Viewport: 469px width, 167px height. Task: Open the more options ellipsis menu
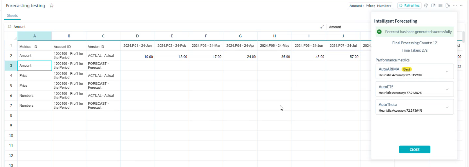pyautogui.click(x=455, y=6)
